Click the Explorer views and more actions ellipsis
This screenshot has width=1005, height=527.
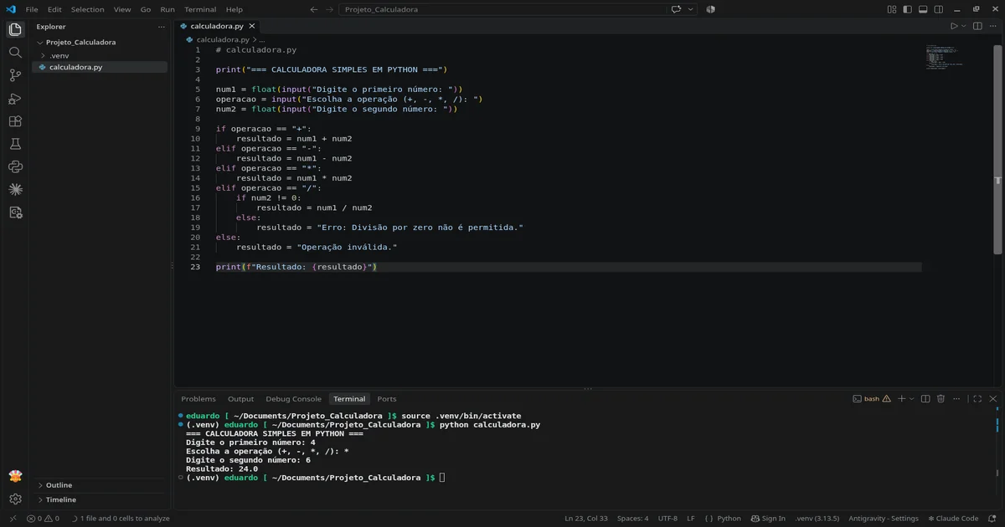pyautogui.click(x=162, y=27)
